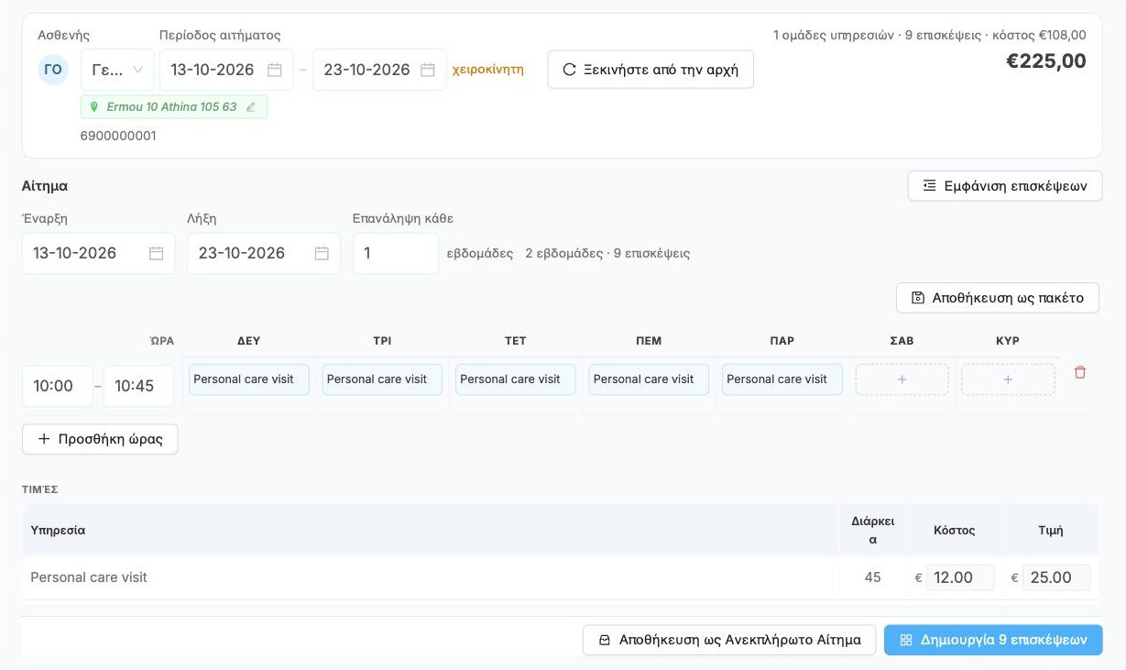This screenshot has height=670, width=1126.
Task: Select the ΔΕΥ Personal care visit chip
Action: pyautogui.click(x=249, y=379)
